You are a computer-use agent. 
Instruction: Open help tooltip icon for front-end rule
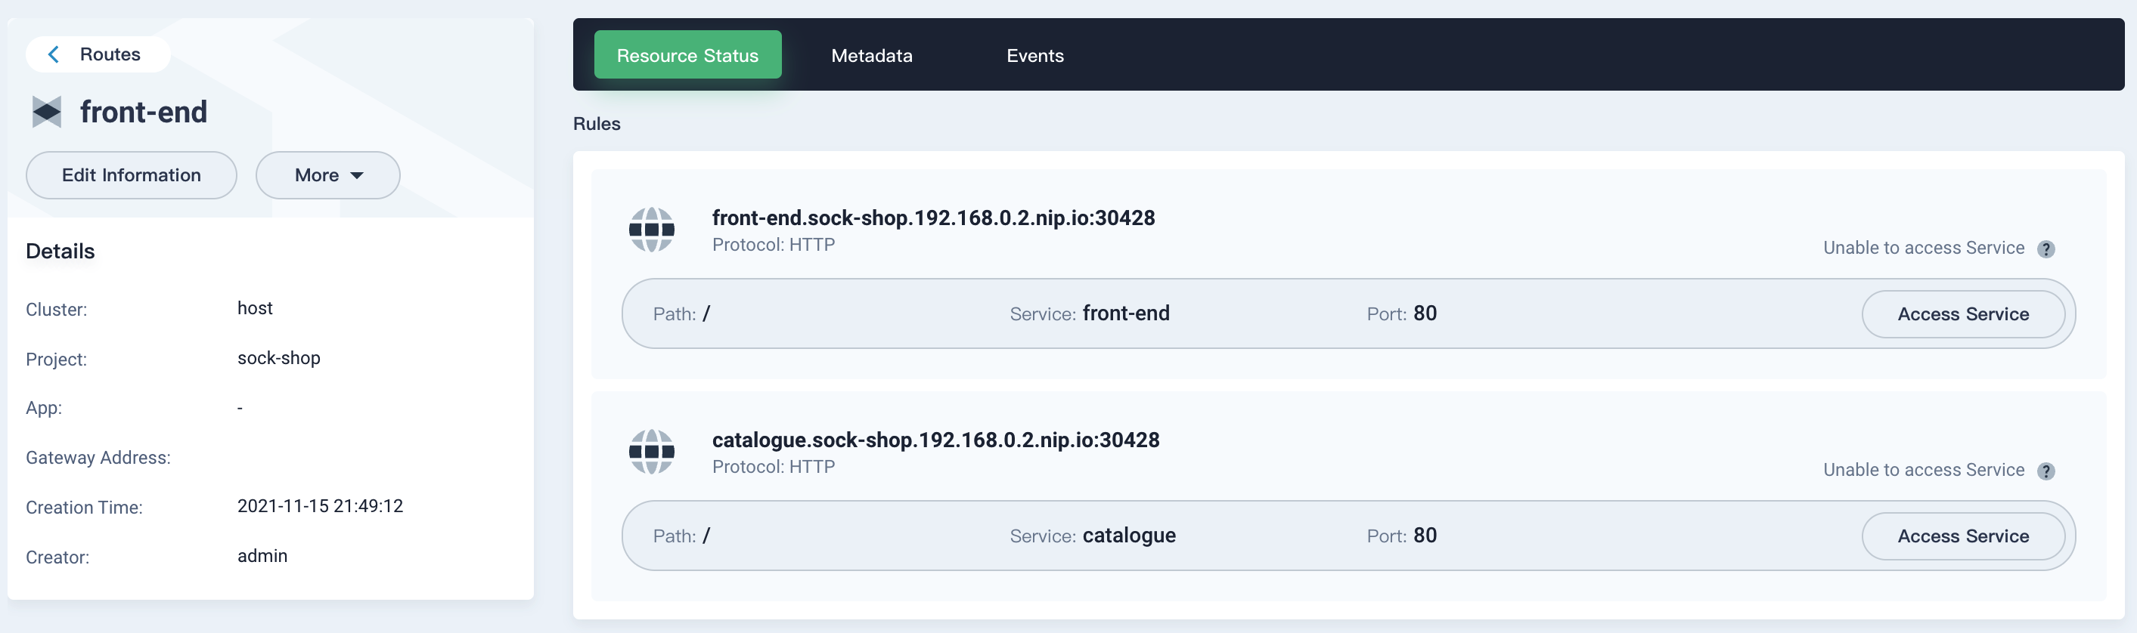[x=2046, y=249]
